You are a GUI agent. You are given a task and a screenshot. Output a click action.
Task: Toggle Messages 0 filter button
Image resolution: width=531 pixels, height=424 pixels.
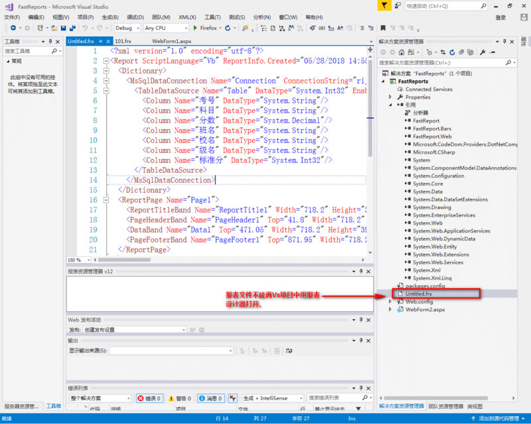click(x=210, y=398)
